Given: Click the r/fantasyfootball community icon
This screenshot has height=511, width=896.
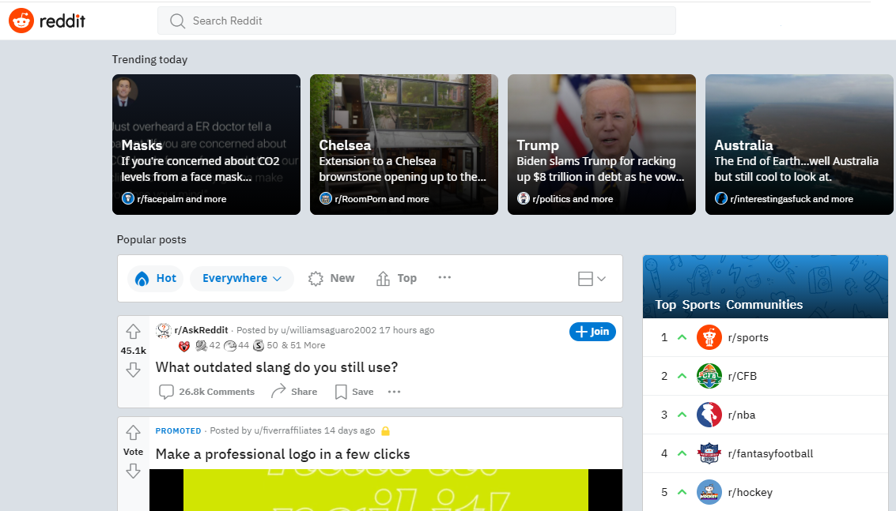Looking at the screenshot, I should [x=709, y=454].
